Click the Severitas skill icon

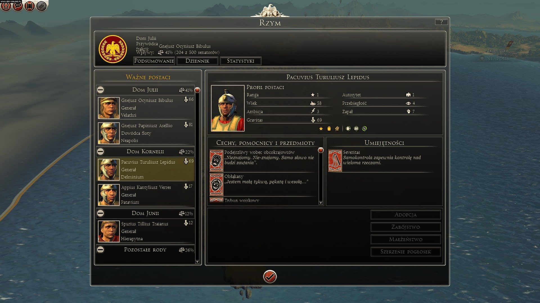[x=335, y=160]
